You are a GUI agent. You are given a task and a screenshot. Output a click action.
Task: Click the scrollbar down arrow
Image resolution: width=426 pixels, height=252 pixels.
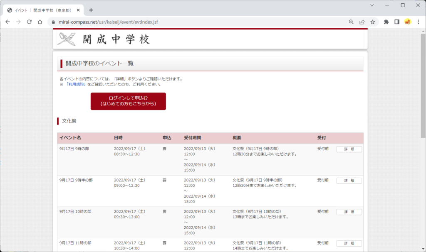(x=423, y=249)
